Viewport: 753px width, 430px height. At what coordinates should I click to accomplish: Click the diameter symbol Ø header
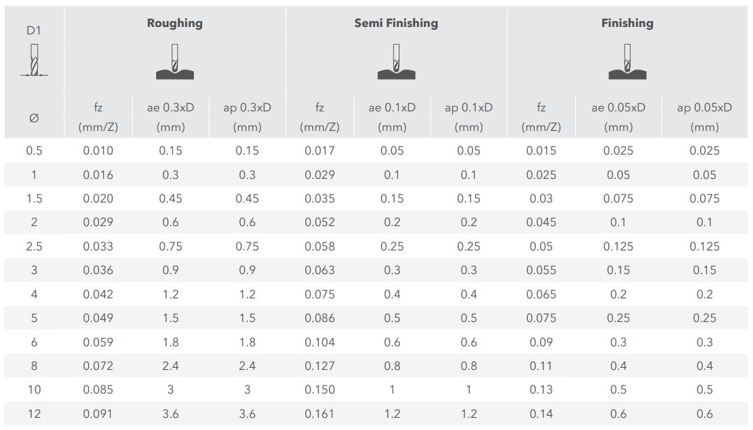tap(34, 118)
